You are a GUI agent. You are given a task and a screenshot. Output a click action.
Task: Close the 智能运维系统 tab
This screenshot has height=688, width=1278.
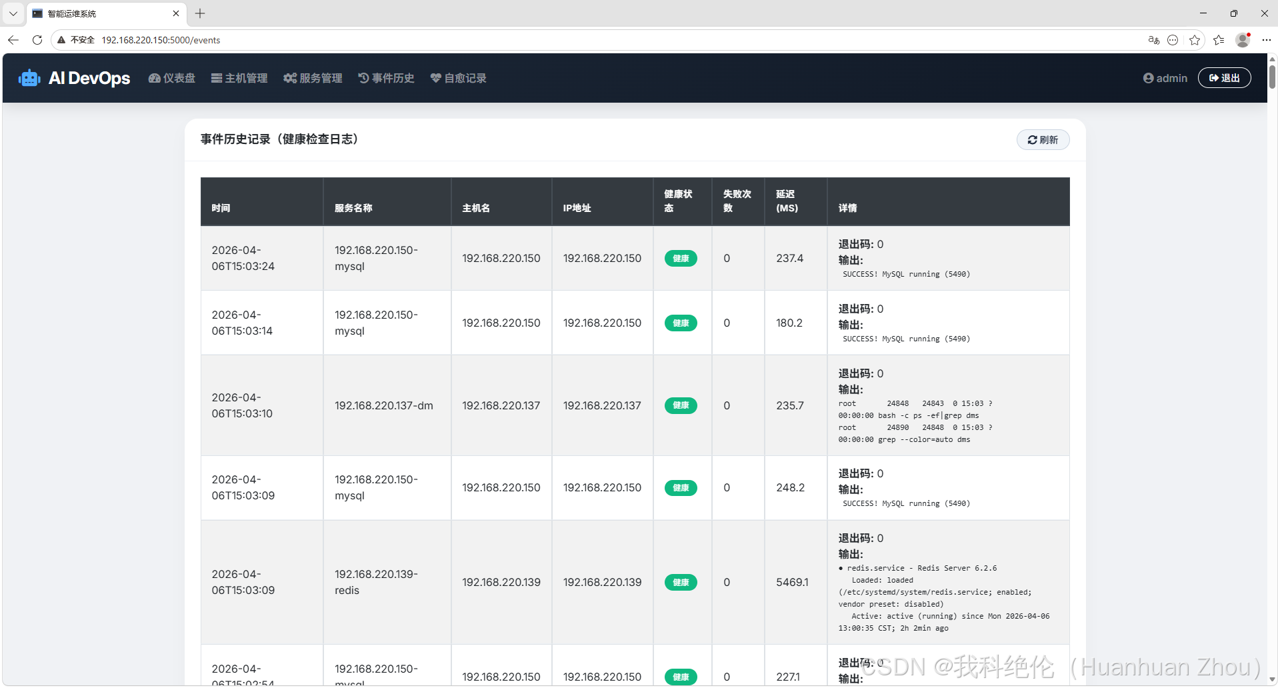tap(176, 13)
